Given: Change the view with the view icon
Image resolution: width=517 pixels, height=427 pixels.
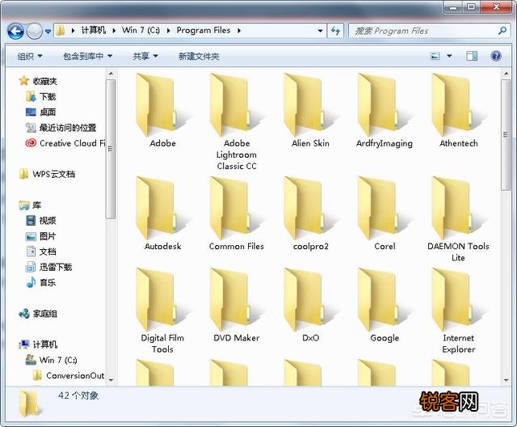Looking at the screenshot, I should (435, 56).
